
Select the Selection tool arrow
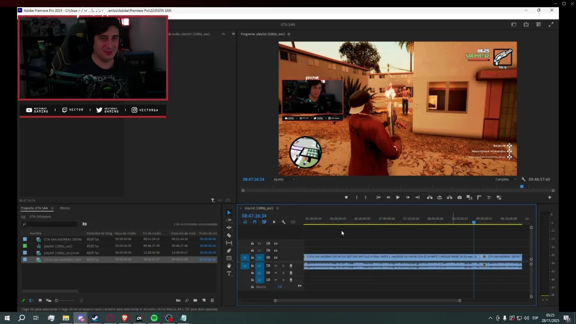pyautogui.click(x=229, y=213)
